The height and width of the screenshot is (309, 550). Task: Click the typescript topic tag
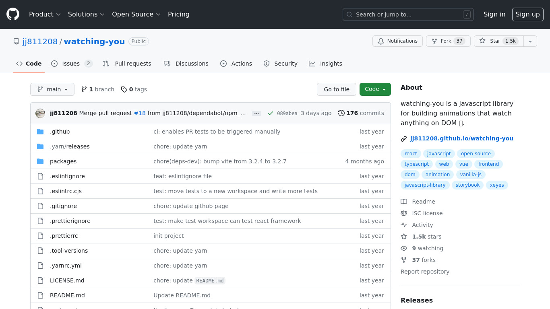[x=417, y=164]
